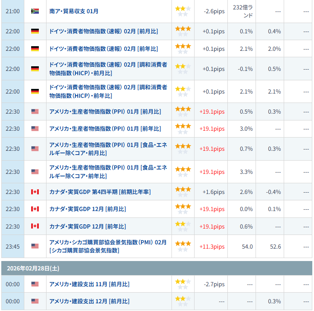
Task: Click +11.3pips value in Chicago PMI row
Action: [212, 246]
